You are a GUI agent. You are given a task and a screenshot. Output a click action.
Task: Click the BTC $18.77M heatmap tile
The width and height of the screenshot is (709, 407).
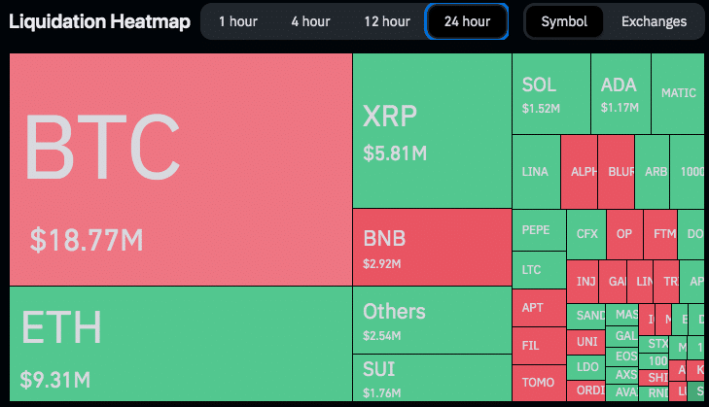tap(181, 170)
